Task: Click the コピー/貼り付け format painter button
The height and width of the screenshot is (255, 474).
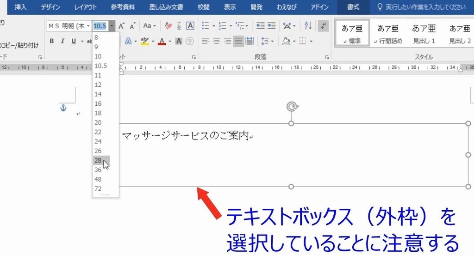Action: click(19, 46)
